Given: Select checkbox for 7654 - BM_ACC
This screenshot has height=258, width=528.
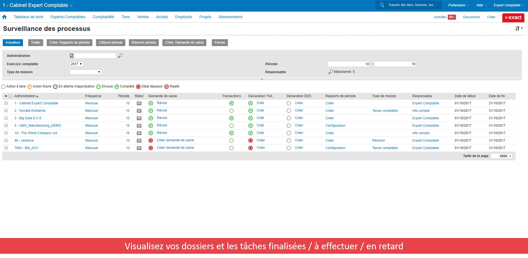Looking at the screenshot, I should pyautogui.click(x=6, y=148).
